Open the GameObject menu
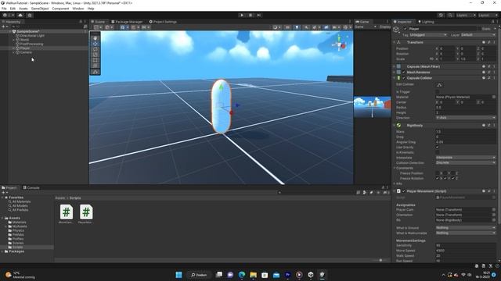The height and width of the screenshot is (281, 501). [x=40, y=9]
